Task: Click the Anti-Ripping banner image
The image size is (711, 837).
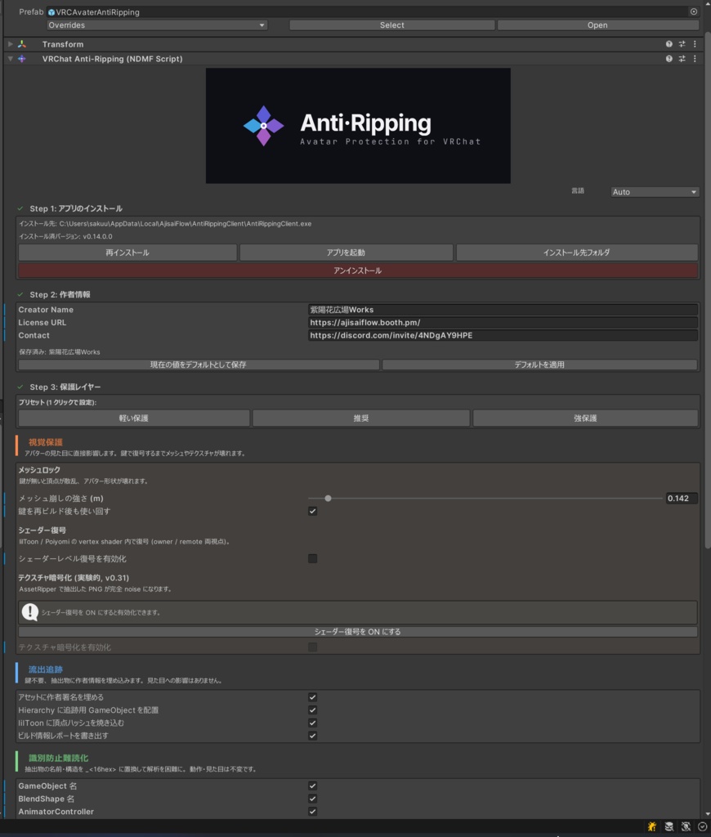Action: 358,125
